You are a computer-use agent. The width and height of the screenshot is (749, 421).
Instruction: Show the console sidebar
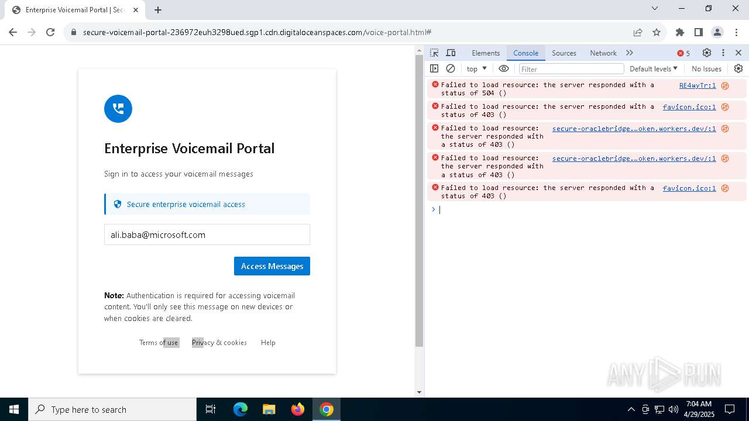[434, 68]
